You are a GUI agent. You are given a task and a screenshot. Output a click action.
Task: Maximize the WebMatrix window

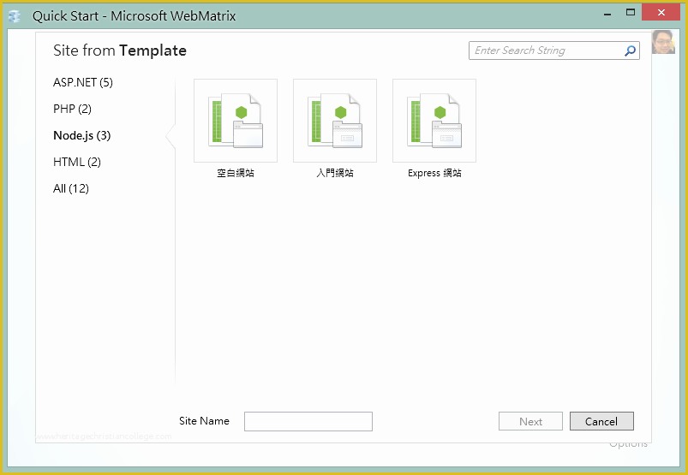(631, 13)
